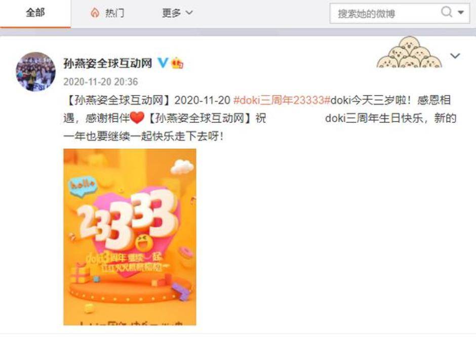Image resolution: width=476 pixels, height=337 pixels.
Task: Click the flame icon beside 热门
Action: tap(95, 13)
